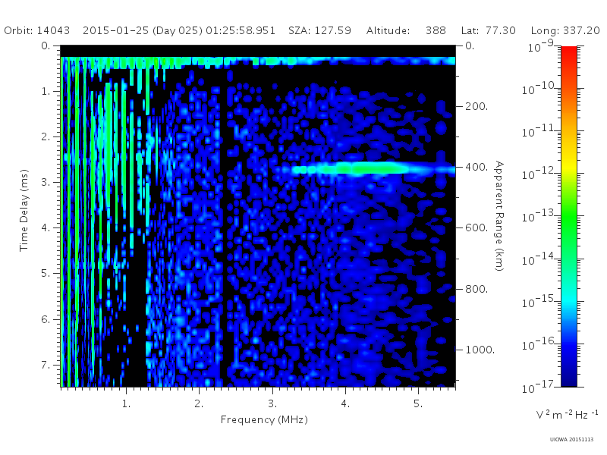Click the bright green ionospheric echo trace
This screenshot has height=455, width=607.
372,169
